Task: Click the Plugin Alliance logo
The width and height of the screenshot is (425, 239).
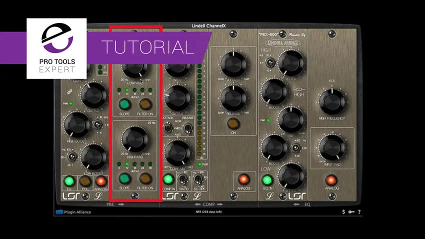Action: point(73,212)
